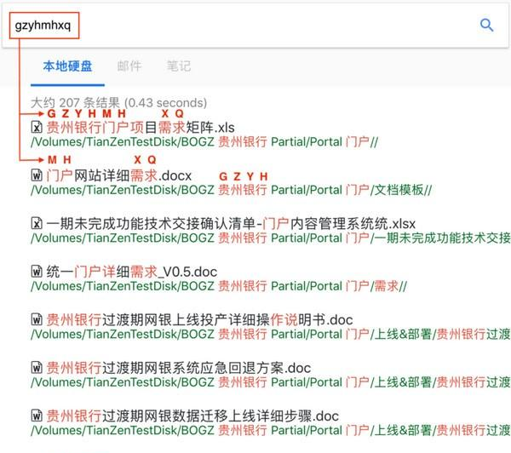Click path ending in 门户/需求//

pos(219,286)
